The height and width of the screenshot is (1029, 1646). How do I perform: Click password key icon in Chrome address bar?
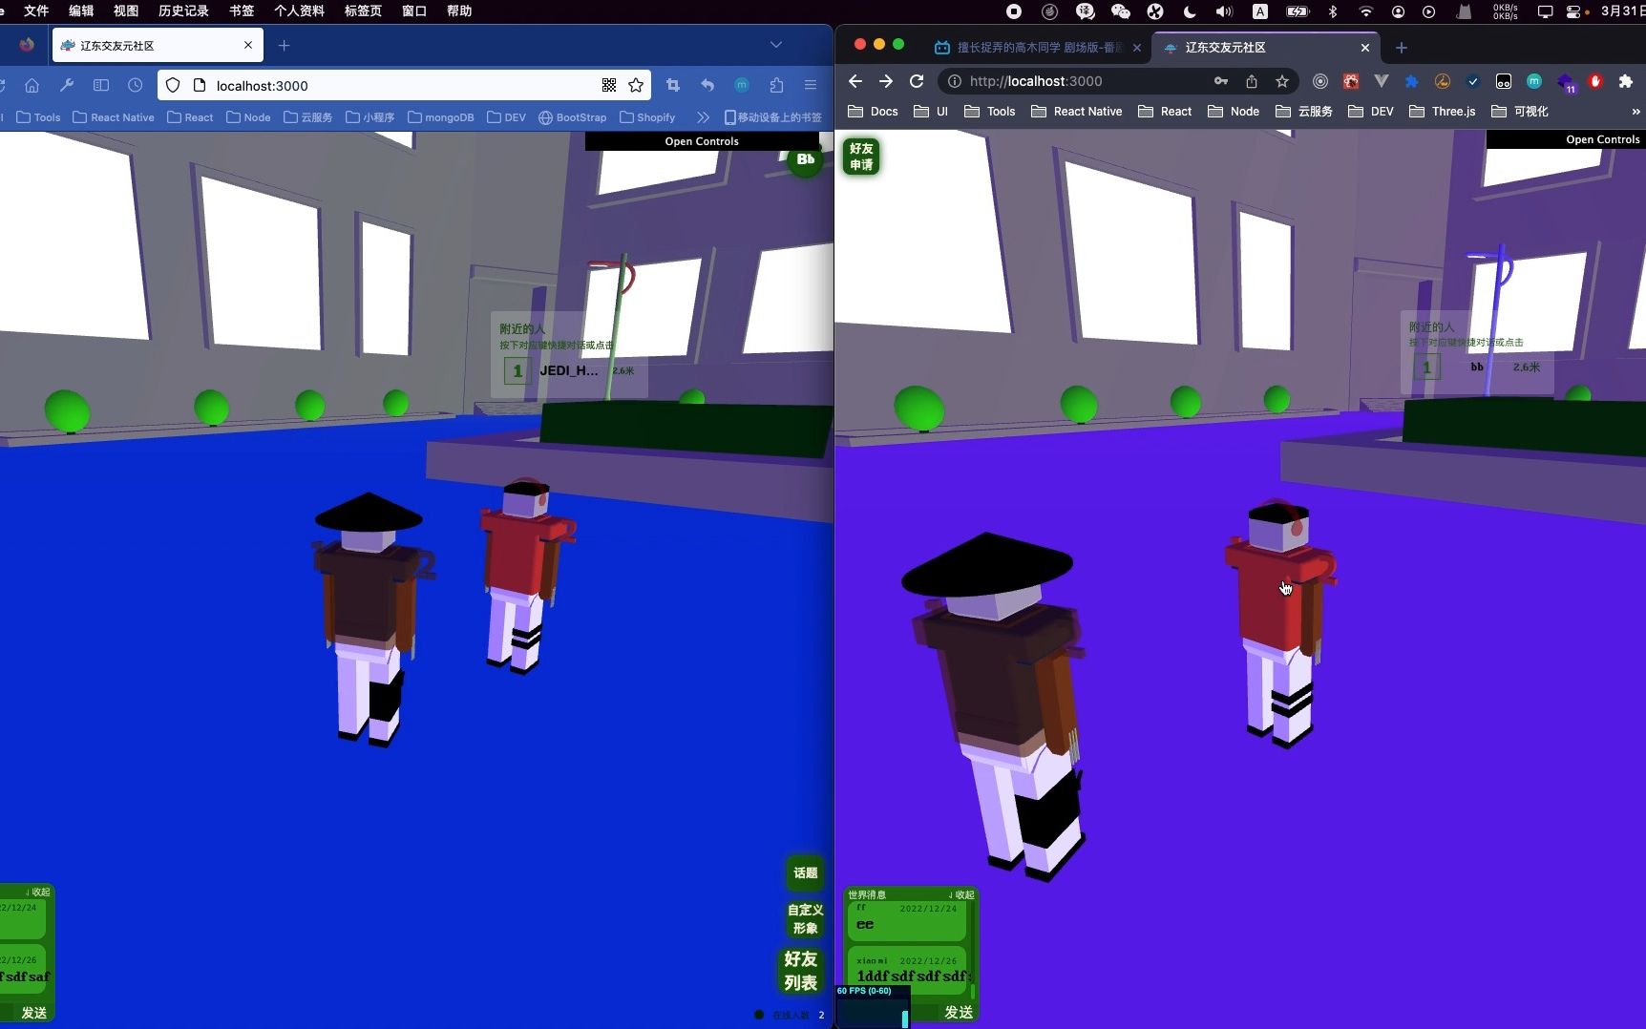click(x=1221, y=81)
